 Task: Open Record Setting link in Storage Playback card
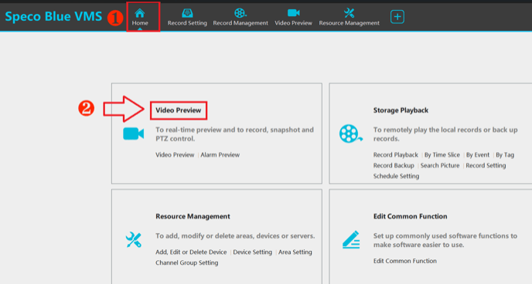click(x=486, y=165)
